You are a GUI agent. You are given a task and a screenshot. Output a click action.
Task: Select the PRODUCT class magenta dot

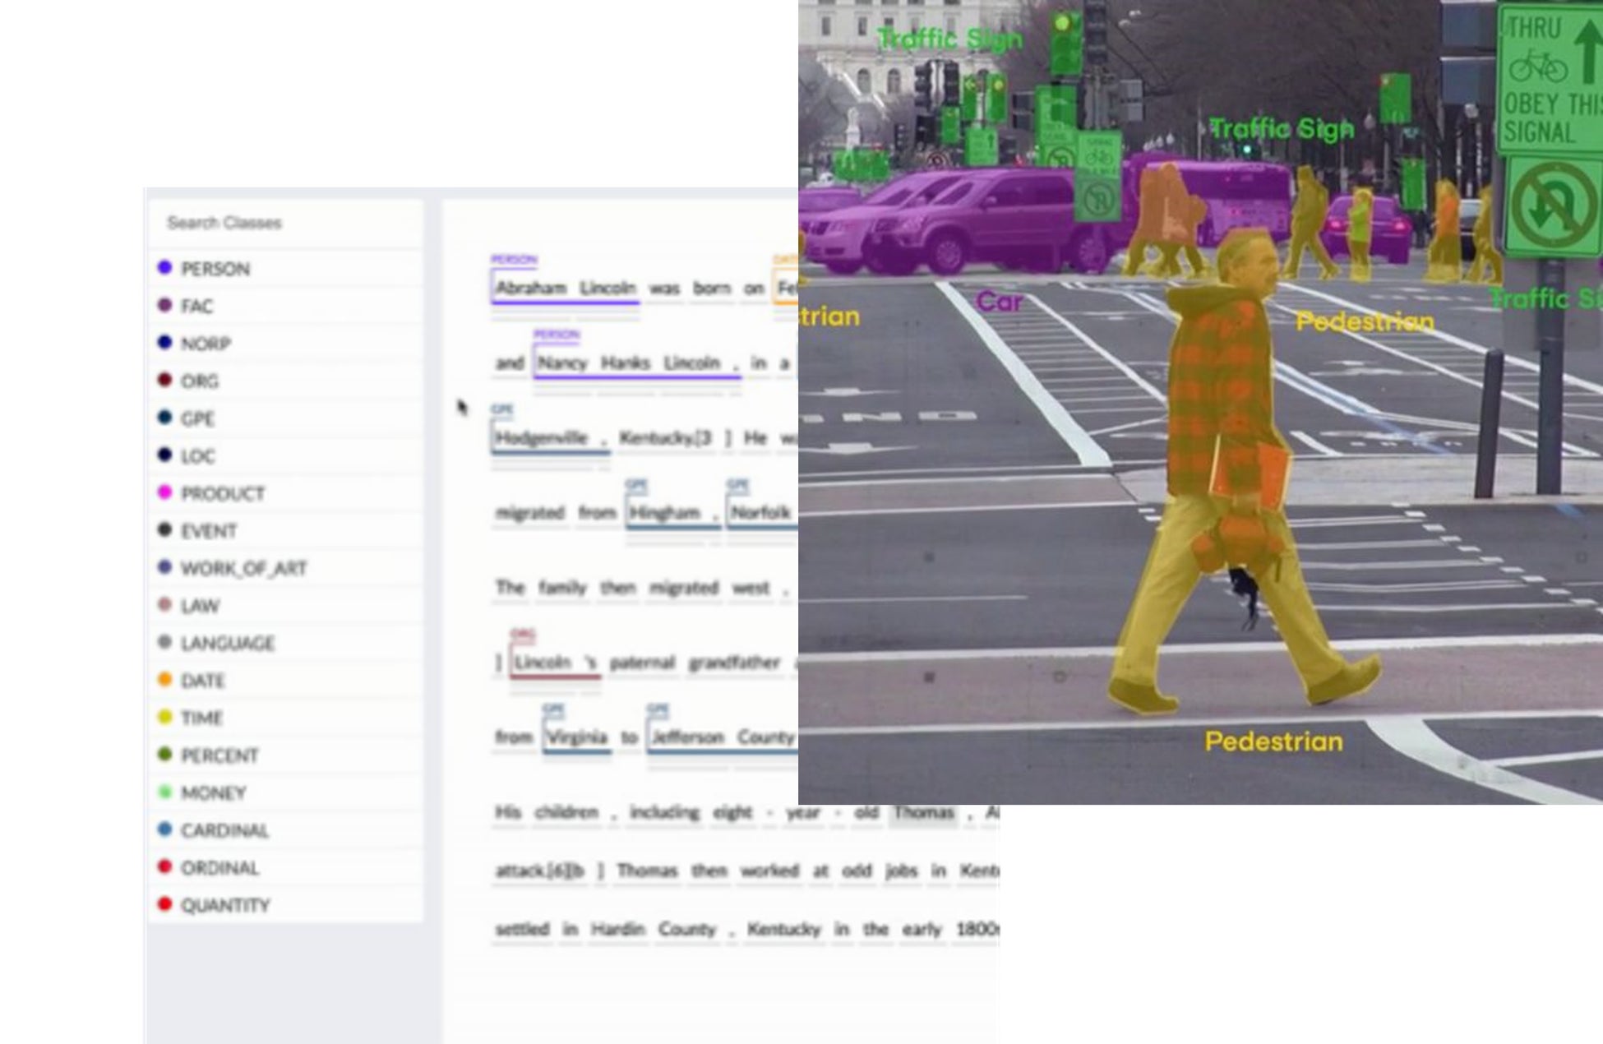pyautogui.click(x=164, y=492)
